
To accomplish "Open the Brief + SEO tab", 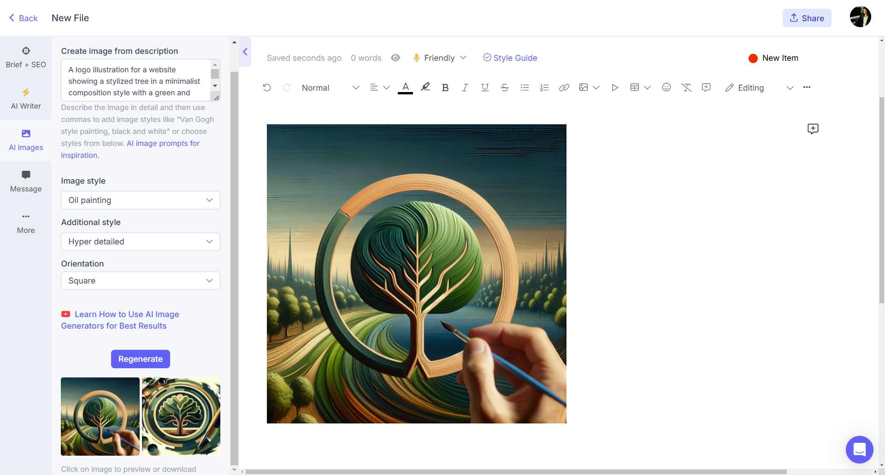I will [26, 58].
